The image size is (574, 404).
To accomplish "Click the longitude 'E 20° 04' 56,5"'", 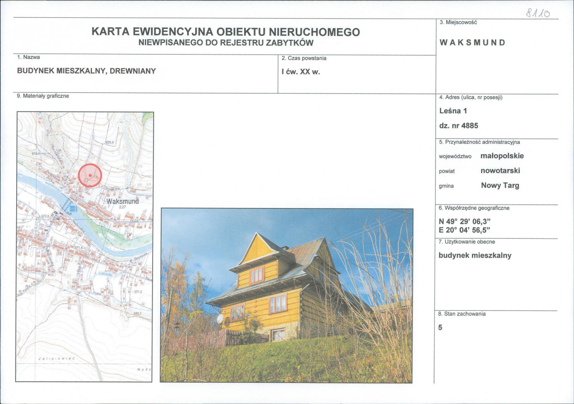I will [x=464, y=230].
